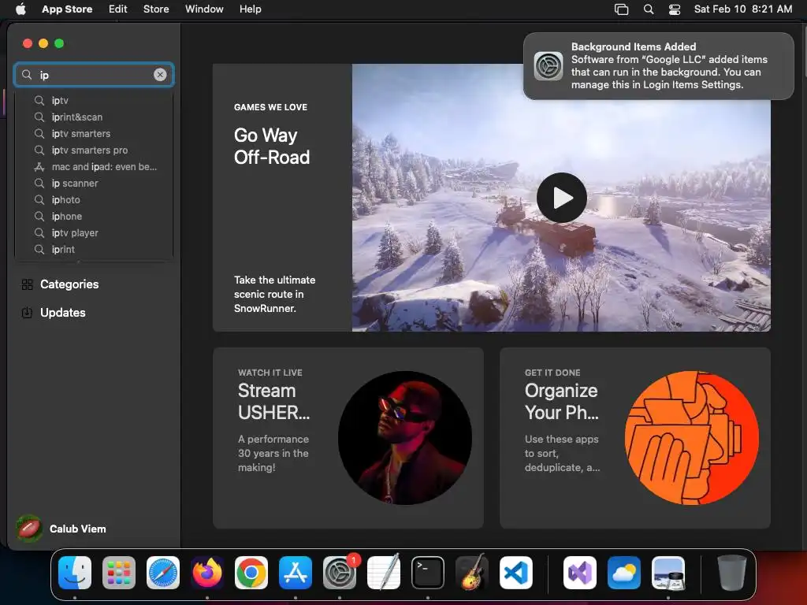The image size is (807, 605).
Task: Choose the "iptv smarters pro" suggestion
Action: tap(94, 150)
